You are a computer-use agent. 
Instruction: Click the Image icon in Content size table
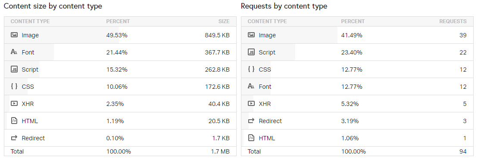click(x=14, y=35)
